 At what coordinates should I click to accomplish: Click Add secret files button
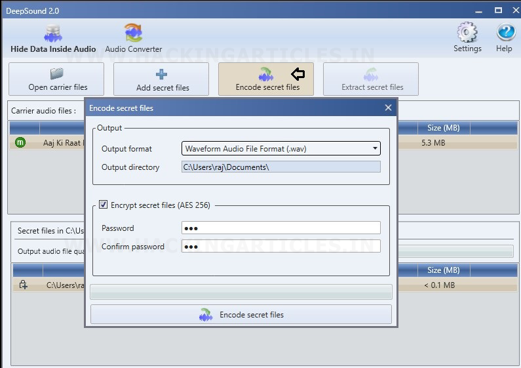pos(161,79)
